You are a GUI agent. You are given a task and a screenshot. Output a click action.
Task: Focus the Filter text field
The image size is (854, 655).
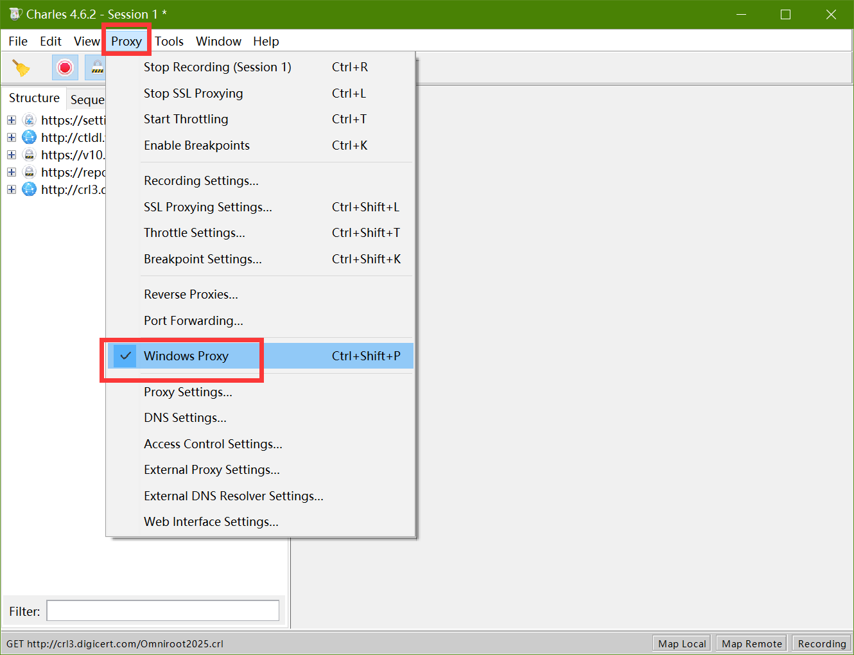coord(163,611)
